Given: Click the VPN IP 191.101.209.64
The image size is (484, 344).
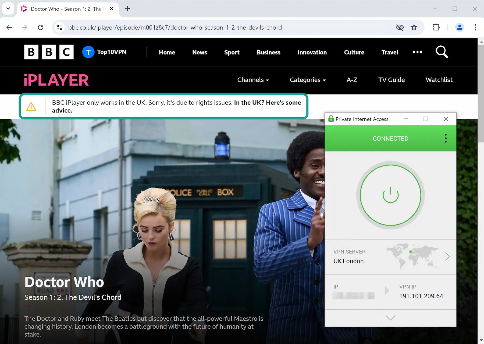Looking at the screenshot, I should coord(421,296).
